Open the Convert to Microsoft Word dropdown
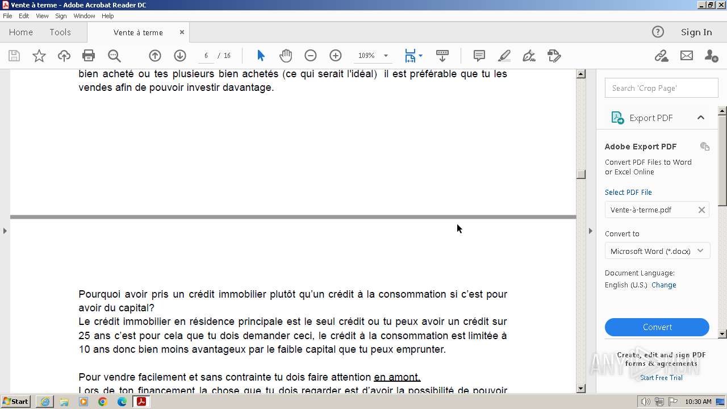This screenshot has width=727, height=409. (657, 251)
